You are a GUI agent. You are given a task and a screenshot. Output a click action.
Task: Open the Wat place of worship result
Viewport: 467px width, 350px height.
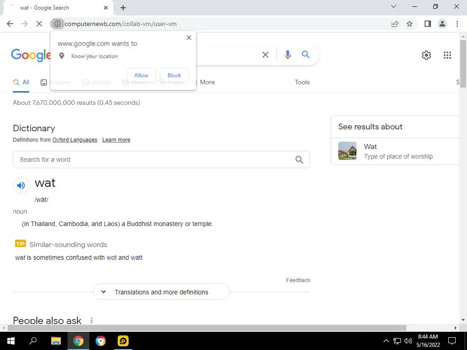coord(395,151)
